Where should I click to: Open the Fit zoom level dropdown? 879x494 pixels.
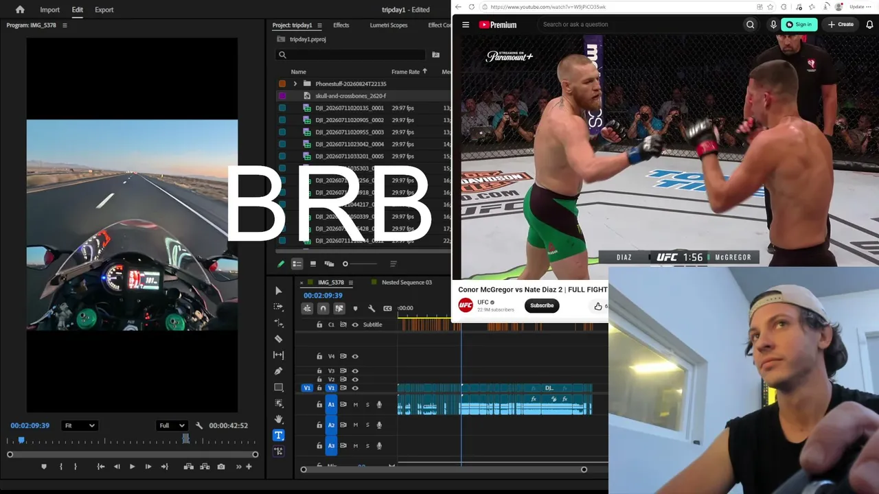pos(80,425)
